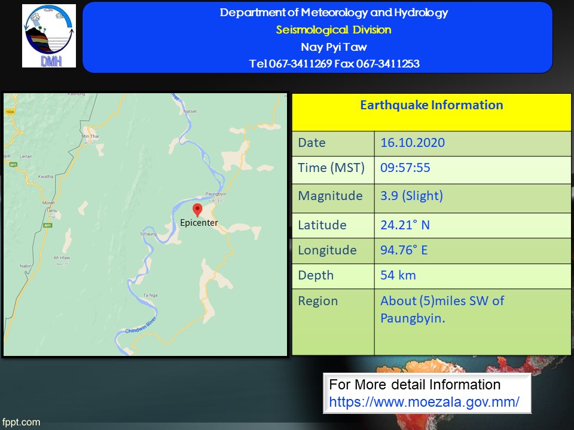Click the AH1 highway badge near Tamu
Image resolution: width=574 pixels, height=430 pixels.
[x=48, y=225]
